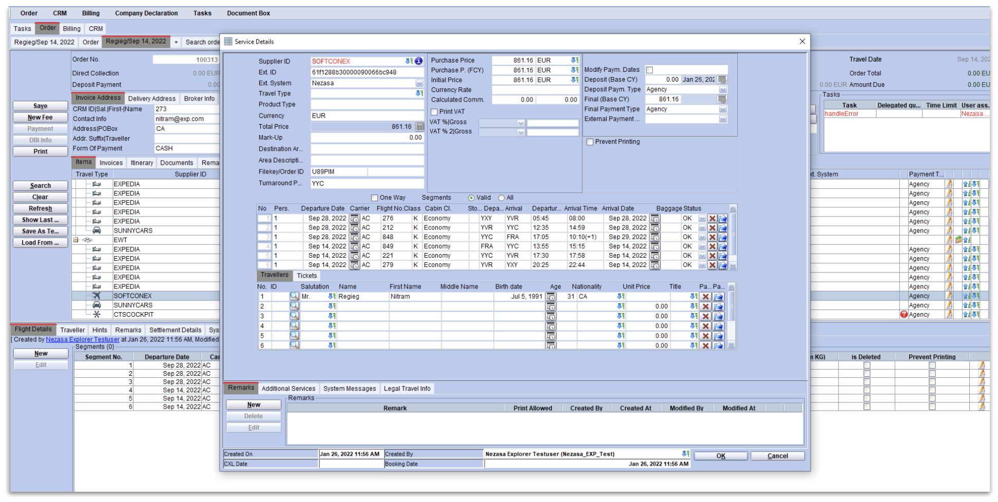998x502 pixels.
Task: Toggle Modify Paym. Dates checkbox
Action: (649, 70)
